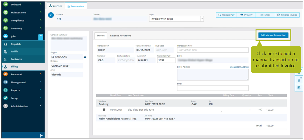Click the info icon on the 08/11/2021 line

[x=104, y=110]
